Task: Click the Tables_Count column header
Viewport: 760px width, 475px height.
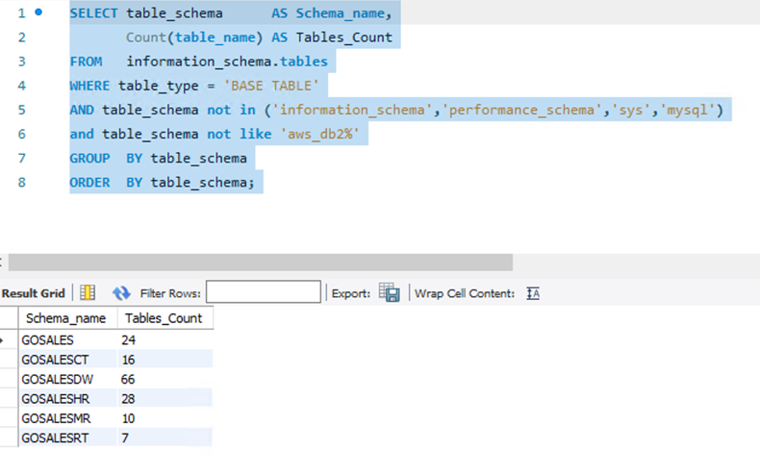Action: 164,318
